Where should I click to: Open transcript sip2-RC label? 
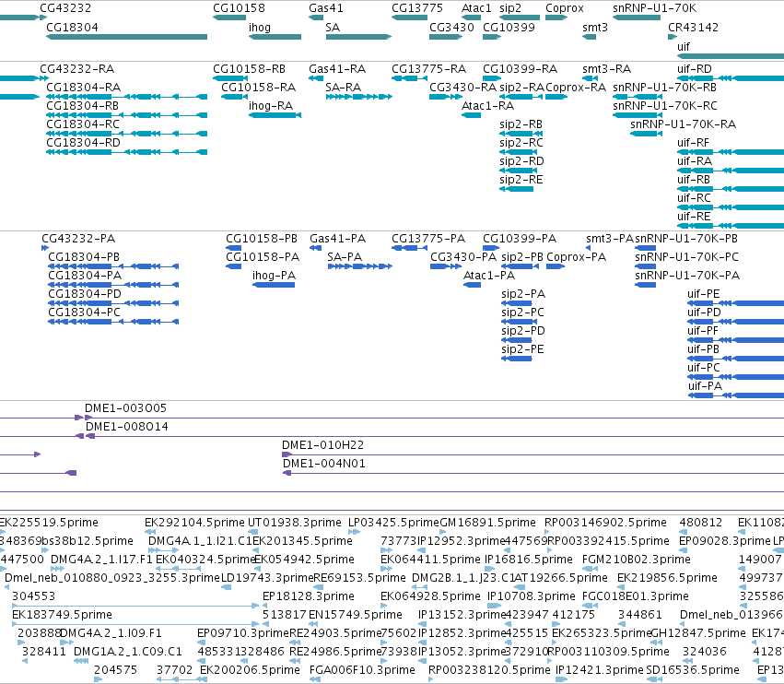(x=521, y=143)
